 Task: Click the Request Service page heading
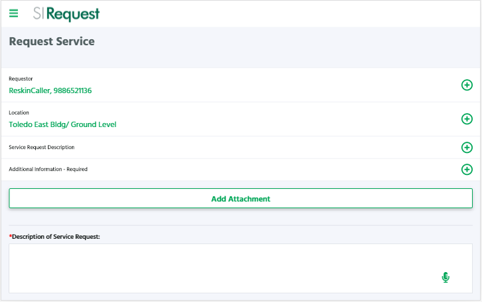coord(52,41)
